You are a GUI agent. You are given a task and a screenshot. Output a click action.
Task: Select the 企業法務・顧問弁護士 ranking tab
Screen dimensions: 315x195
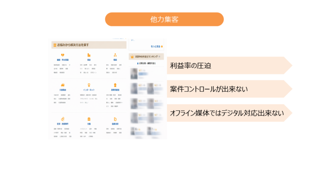click(x=147, y=63)
